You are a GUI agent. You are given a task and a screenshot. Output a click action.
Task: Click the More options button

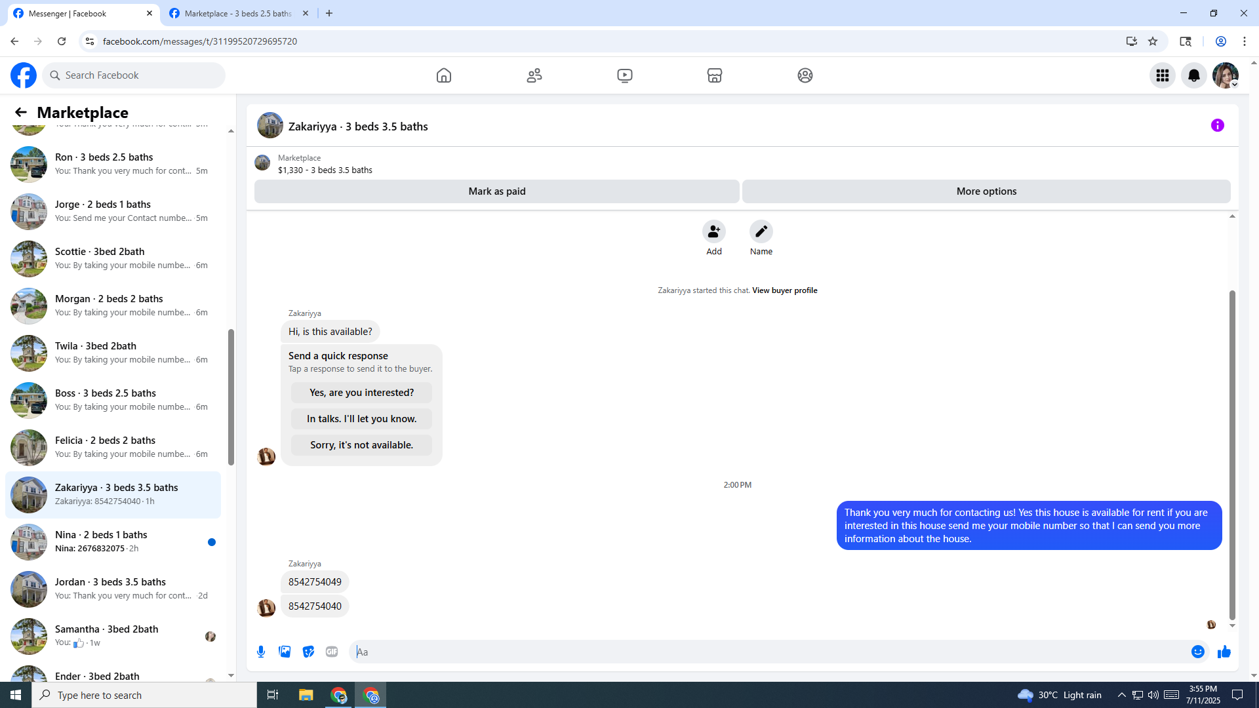coord(986,191)
